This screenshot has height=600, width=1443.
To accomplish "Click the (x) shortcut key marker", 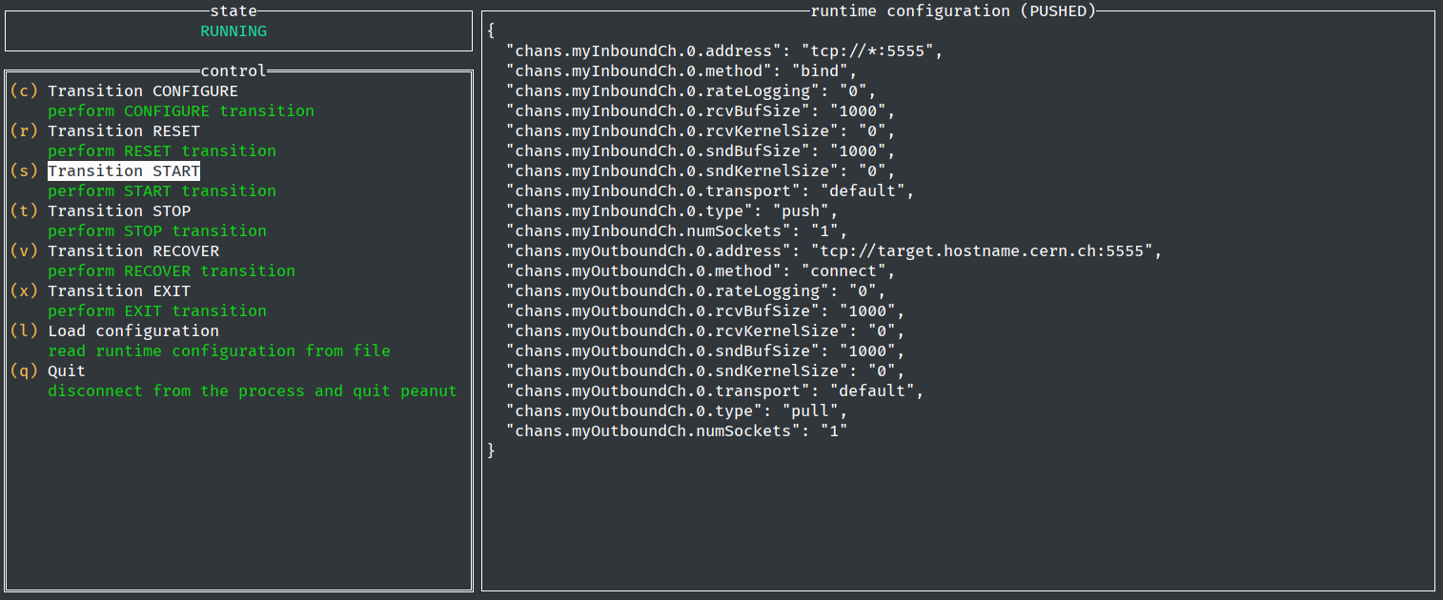I will 24,291.
